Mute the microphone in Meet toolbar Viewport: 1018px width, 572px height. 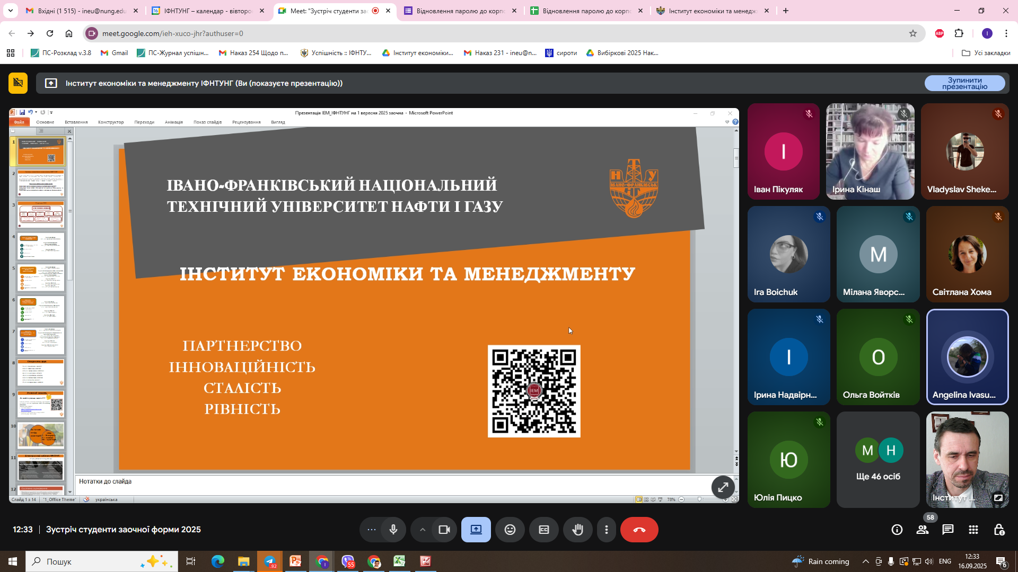pos(393,530)
